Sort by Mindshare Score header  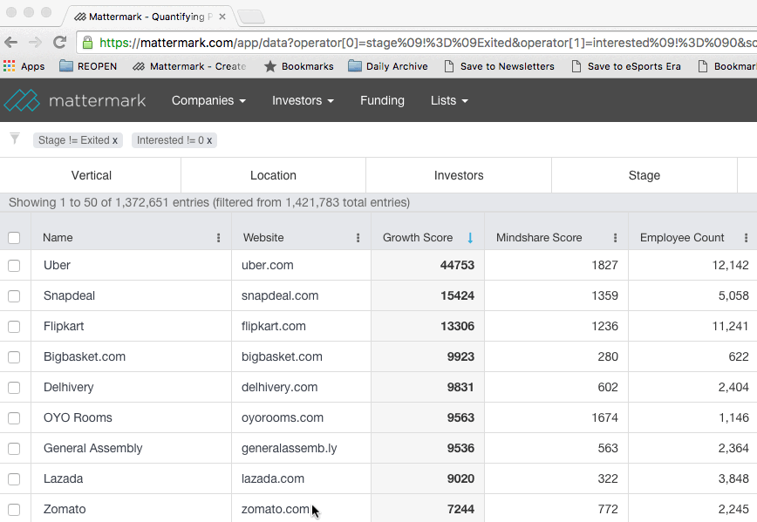[539, 237]
